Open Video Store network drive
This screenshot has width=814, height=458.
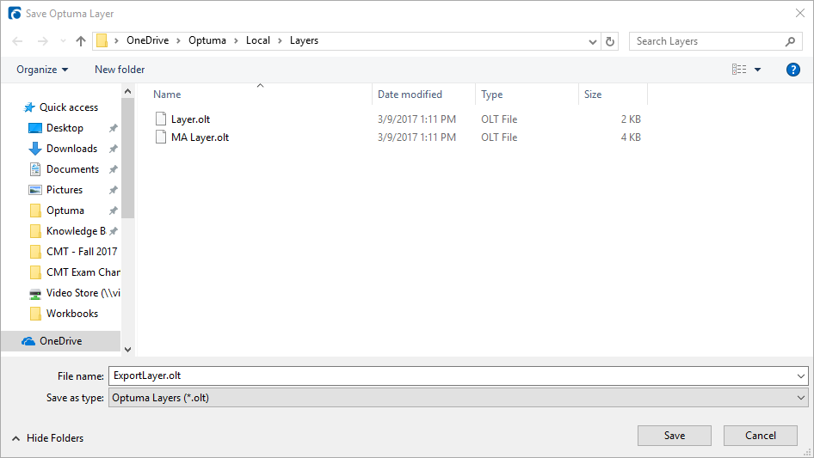click(x=83, y=293)
